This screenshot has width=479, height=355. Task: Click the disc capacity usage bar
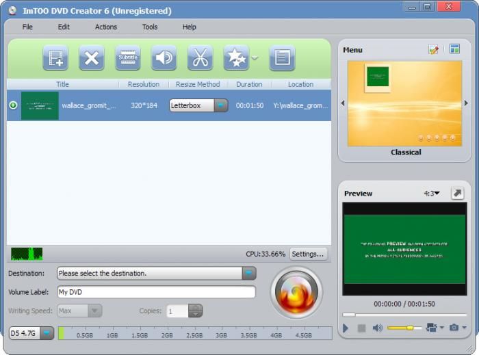[195, 333]
